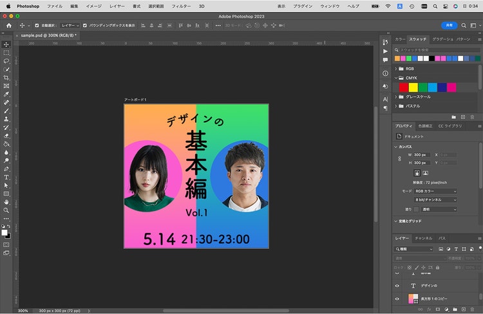This screenshot has width=483, height=314.
Task: Select the Brush tool
Action: [6, 111]
